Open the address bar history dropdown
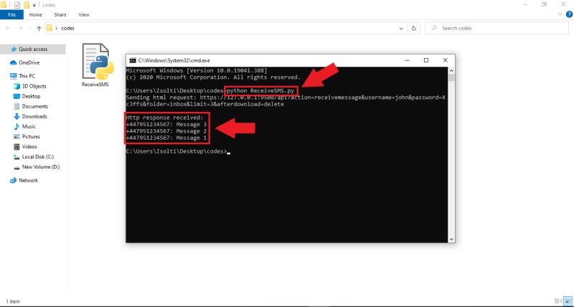 401,28
